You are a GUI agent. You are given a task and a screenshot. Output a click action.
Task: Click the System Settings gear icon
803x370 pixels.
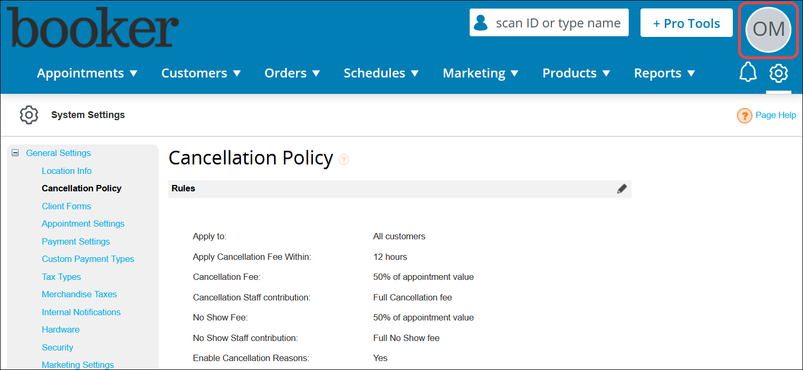(28, 115)
